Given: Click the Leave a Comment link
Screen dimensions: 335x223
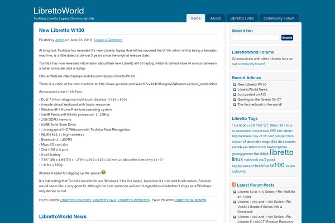Looking at the screenshot, I should point(108,40).
